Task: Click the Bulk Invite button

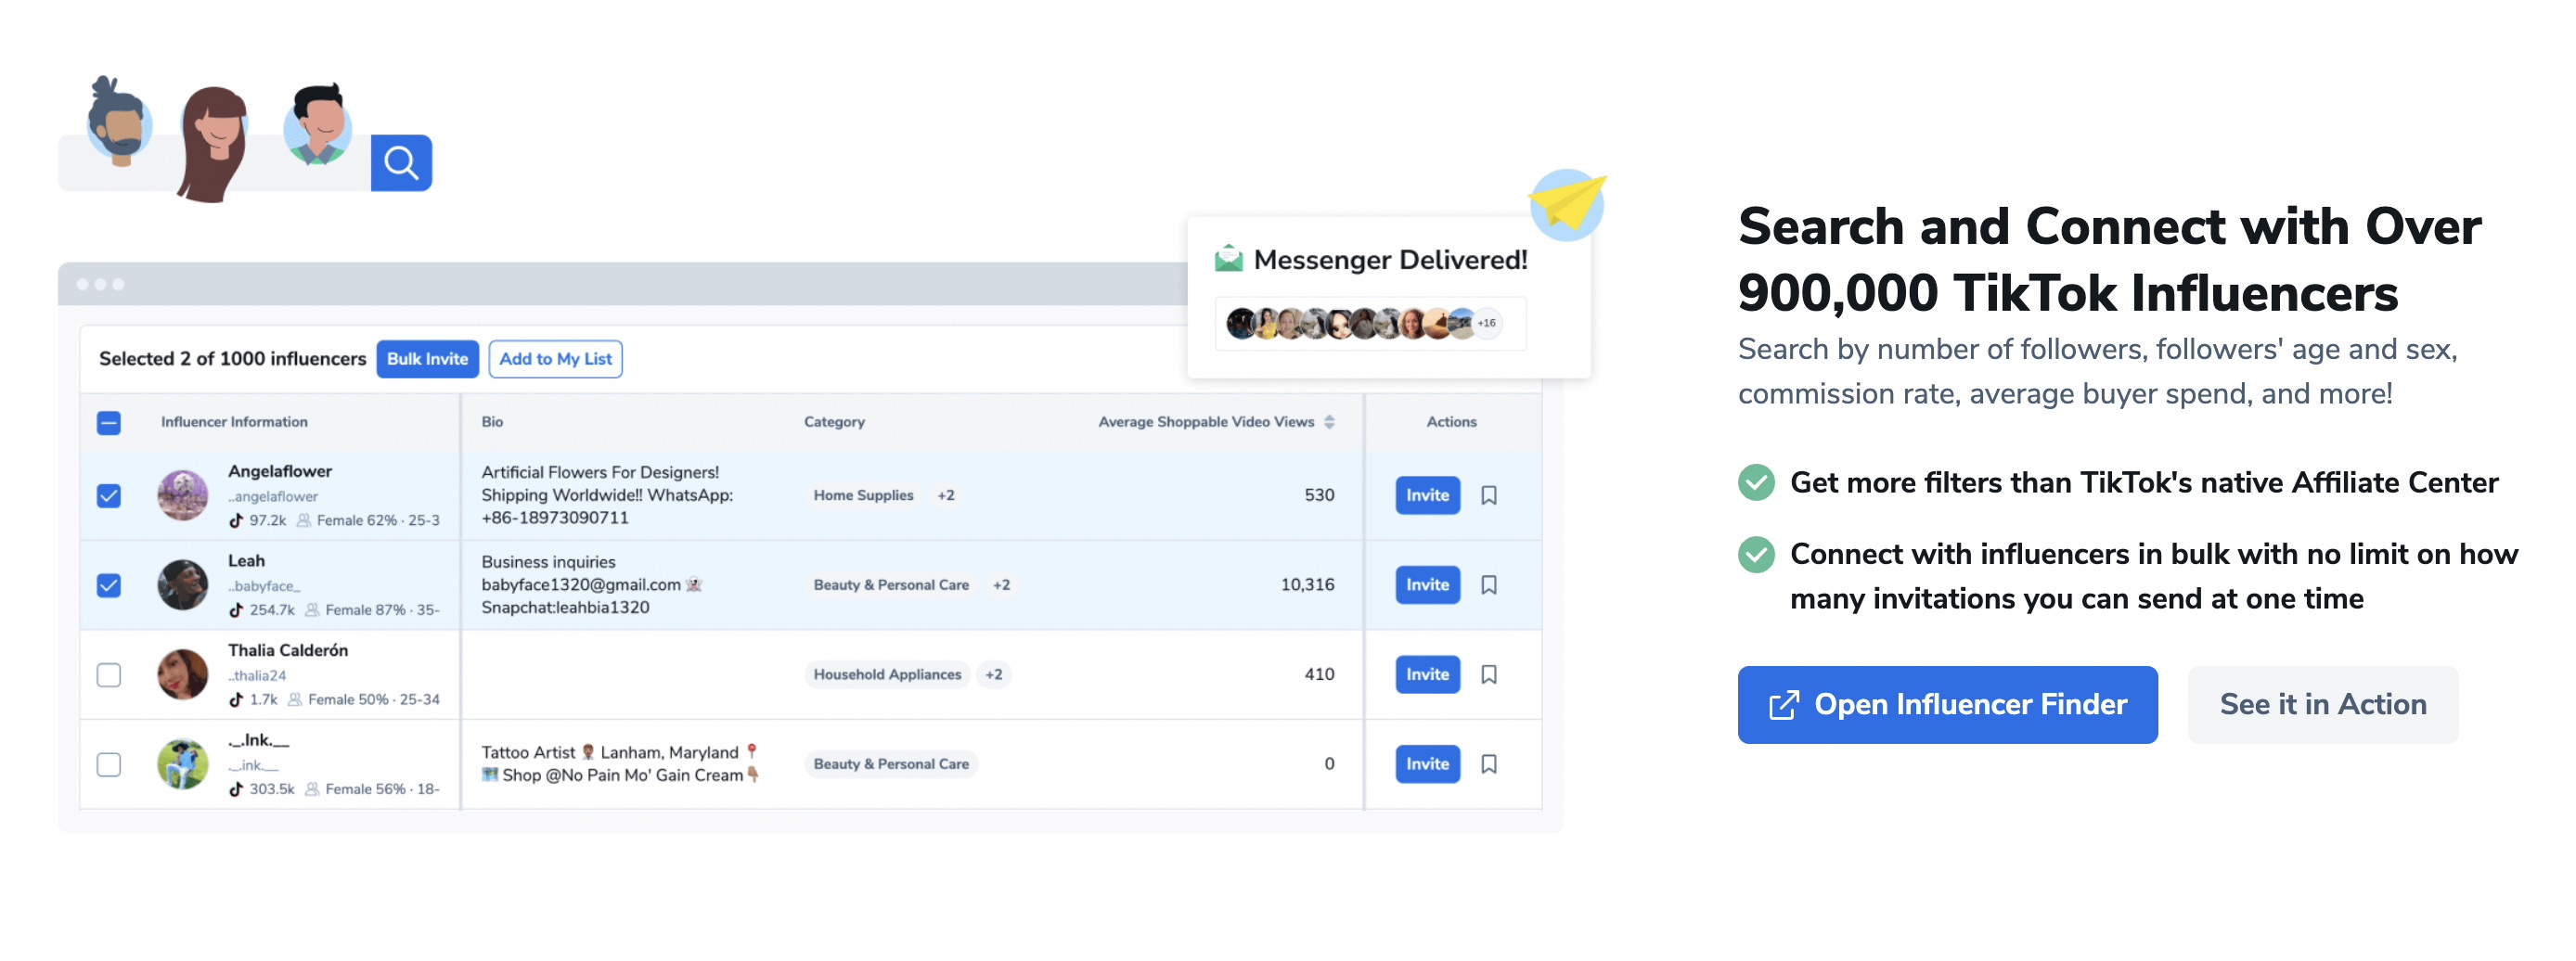Action: click(427, 359)
